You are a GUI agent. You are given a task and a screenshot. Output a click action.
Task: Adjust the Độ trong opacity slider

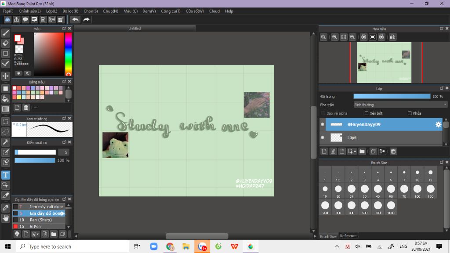(392, 96)
